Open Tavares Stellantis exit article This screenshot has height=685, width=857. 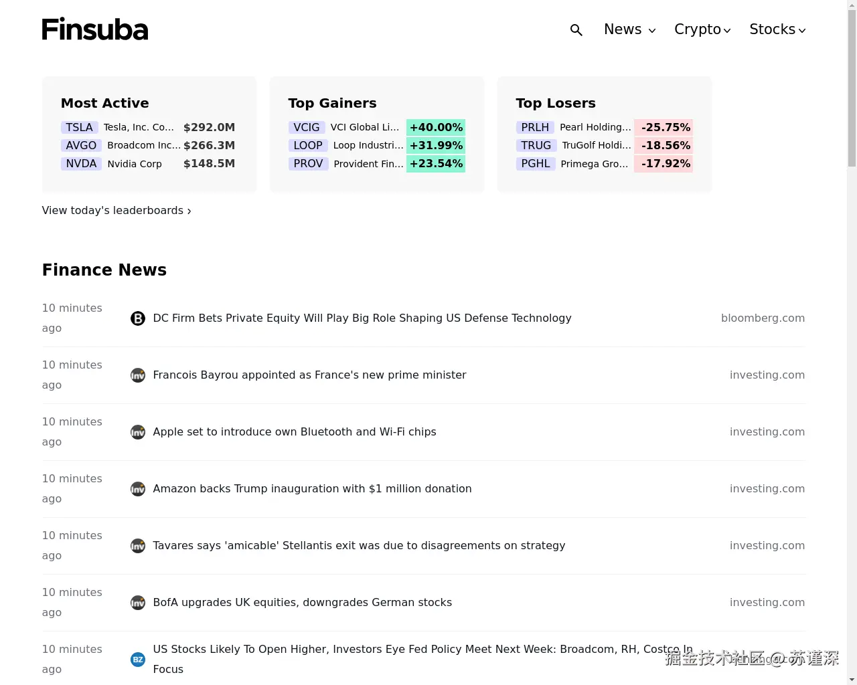[359, 546]
